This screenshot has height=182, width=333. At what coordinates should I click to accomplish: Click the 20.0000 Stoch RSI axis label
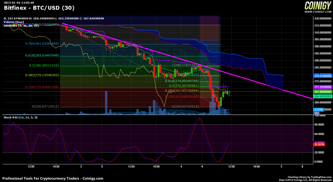tap(319, 152)
